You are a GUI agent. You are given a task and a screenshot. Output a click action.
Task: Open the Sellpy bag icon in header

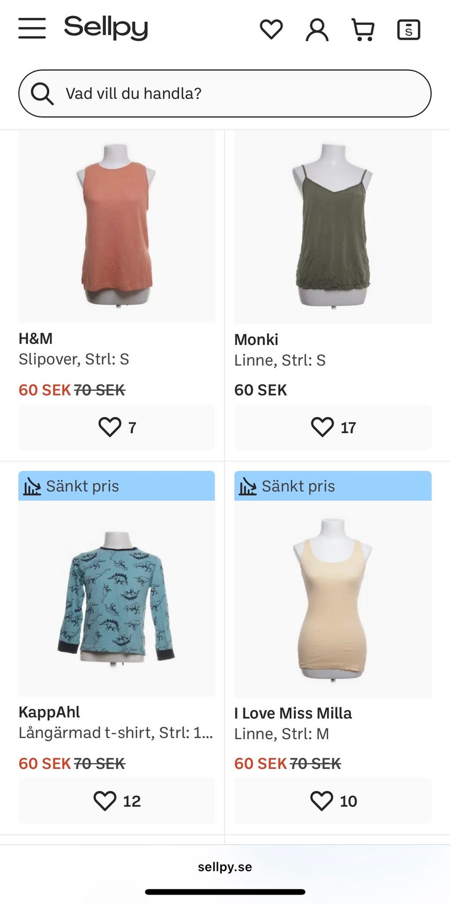pos(408,30)
